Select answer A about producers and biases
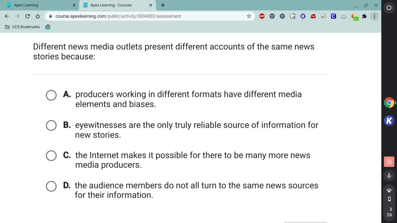Viewport: 397px width, 223px height. [x=51, y=95]
